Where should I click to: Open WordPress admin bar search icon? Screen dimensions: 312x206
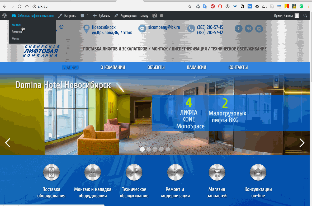point(305,16)
